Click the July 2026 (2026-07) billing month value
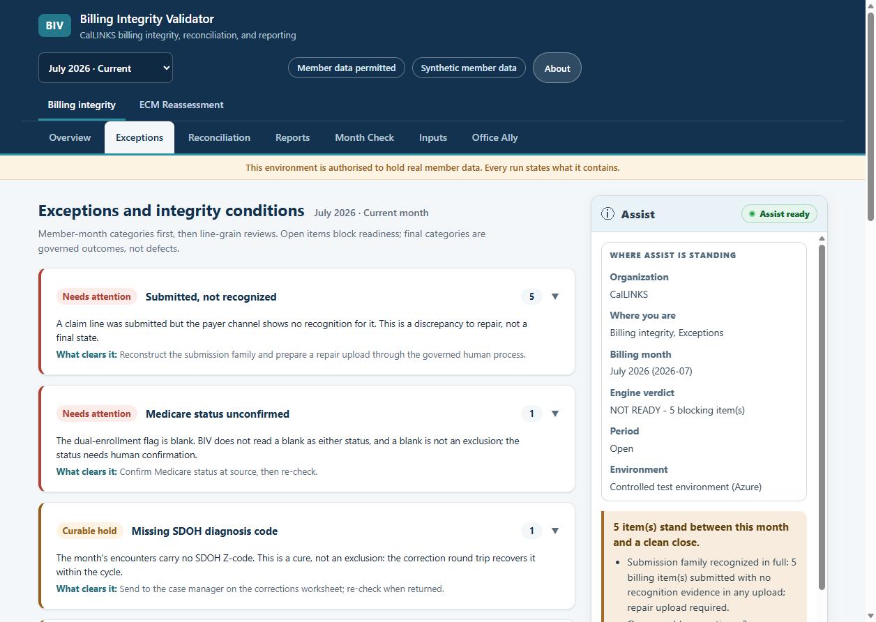The height and width of the screenshot is (622, 876). pos(651,371)
